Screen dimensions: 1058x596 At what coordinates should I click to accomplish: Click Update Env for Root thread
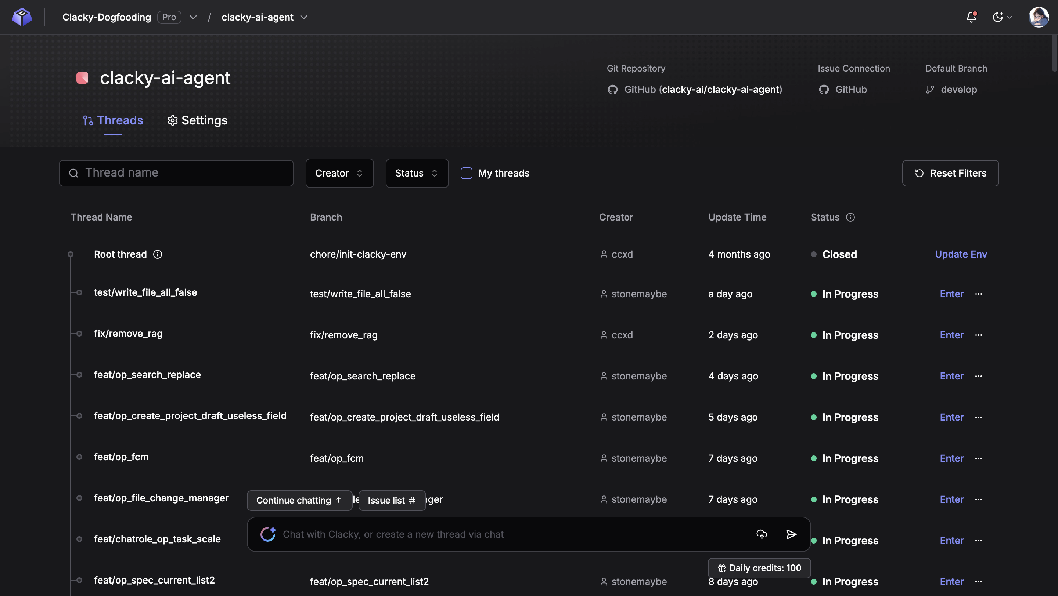click(x=961, y=254)
